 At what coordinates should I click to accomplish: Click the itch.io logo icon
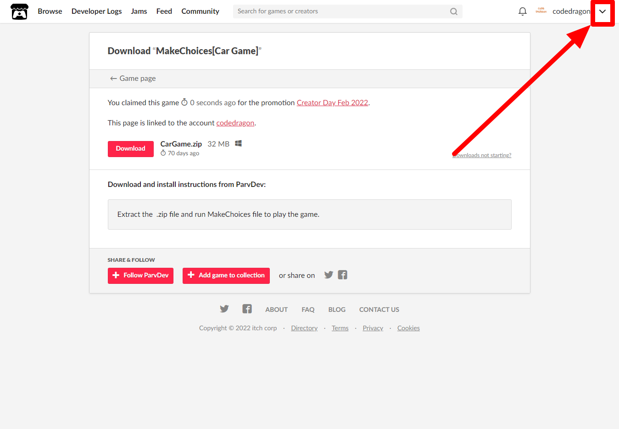[x=19, y=11]
